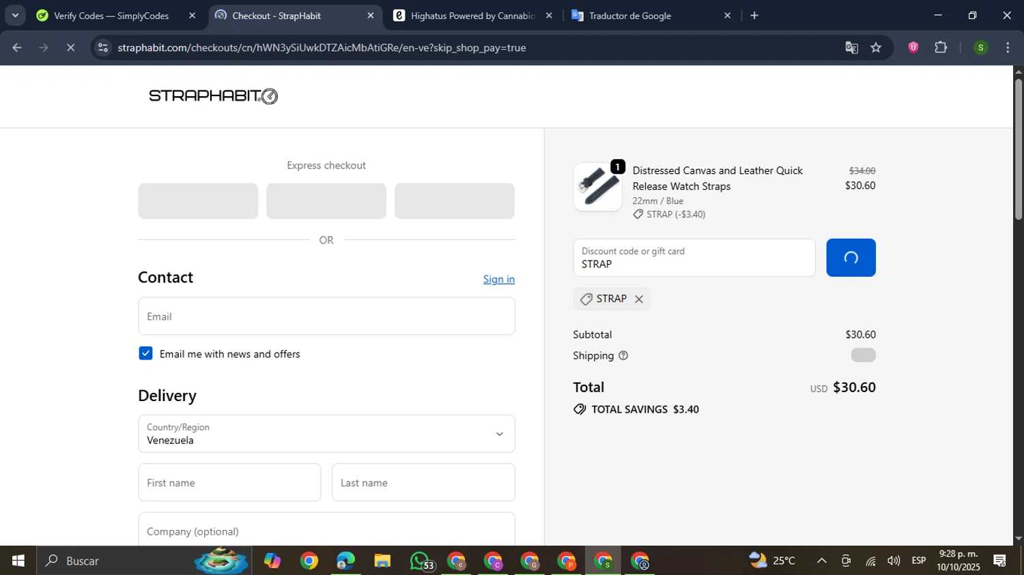Open Chrome's three-dot menu
This screenshot has width=1024, height=575.
1008,48
